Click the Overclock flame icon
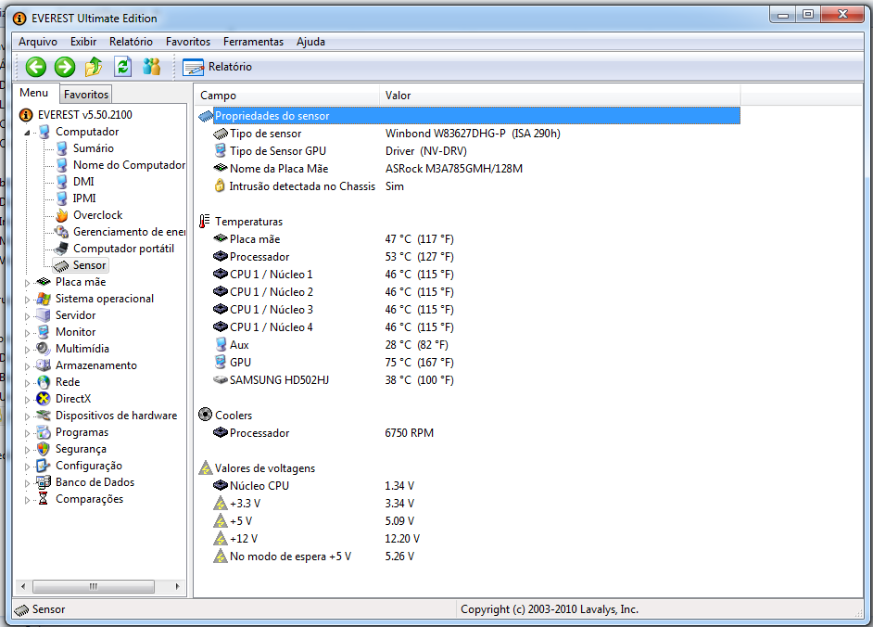Viewport: 873px width, 627px height. click(x=62, y=215)
